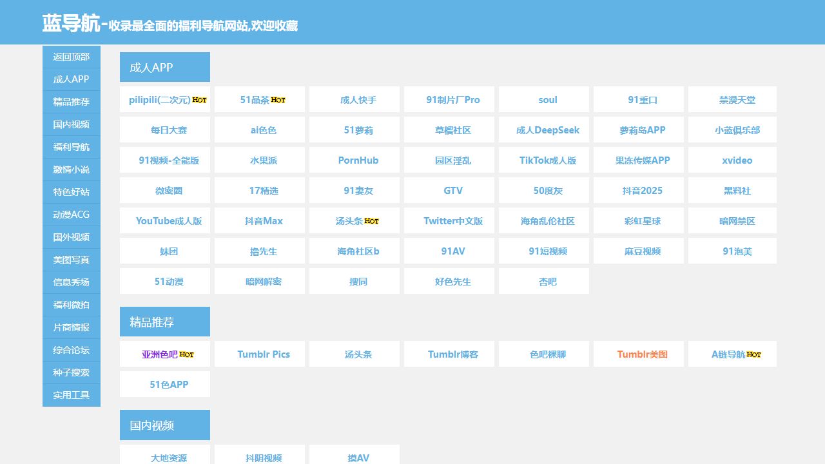The width and height of the screenshot is (825, 464).
Task: Click the 国内视频 section heading
Action: (165, 425)
